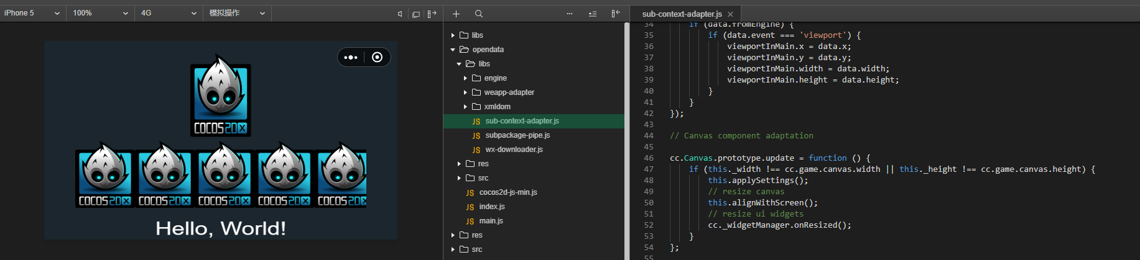This screenshot has height=260, width=1140.
Task: Open the 4G network dropdown
Action: [168, 13]
